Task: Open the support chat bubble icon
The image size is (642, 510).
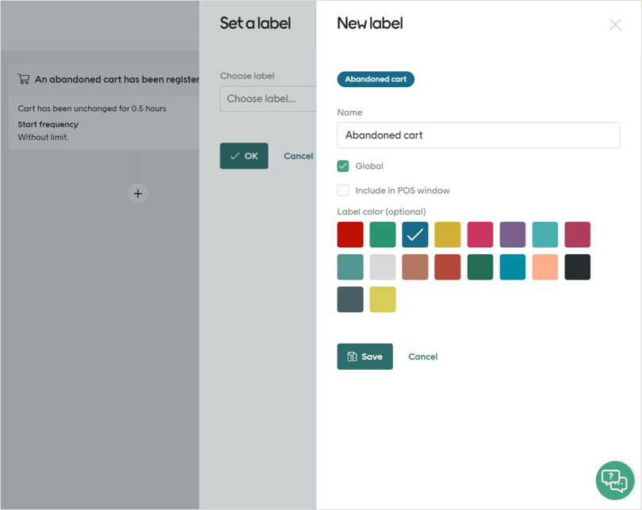Action: [x=615, y=481]
